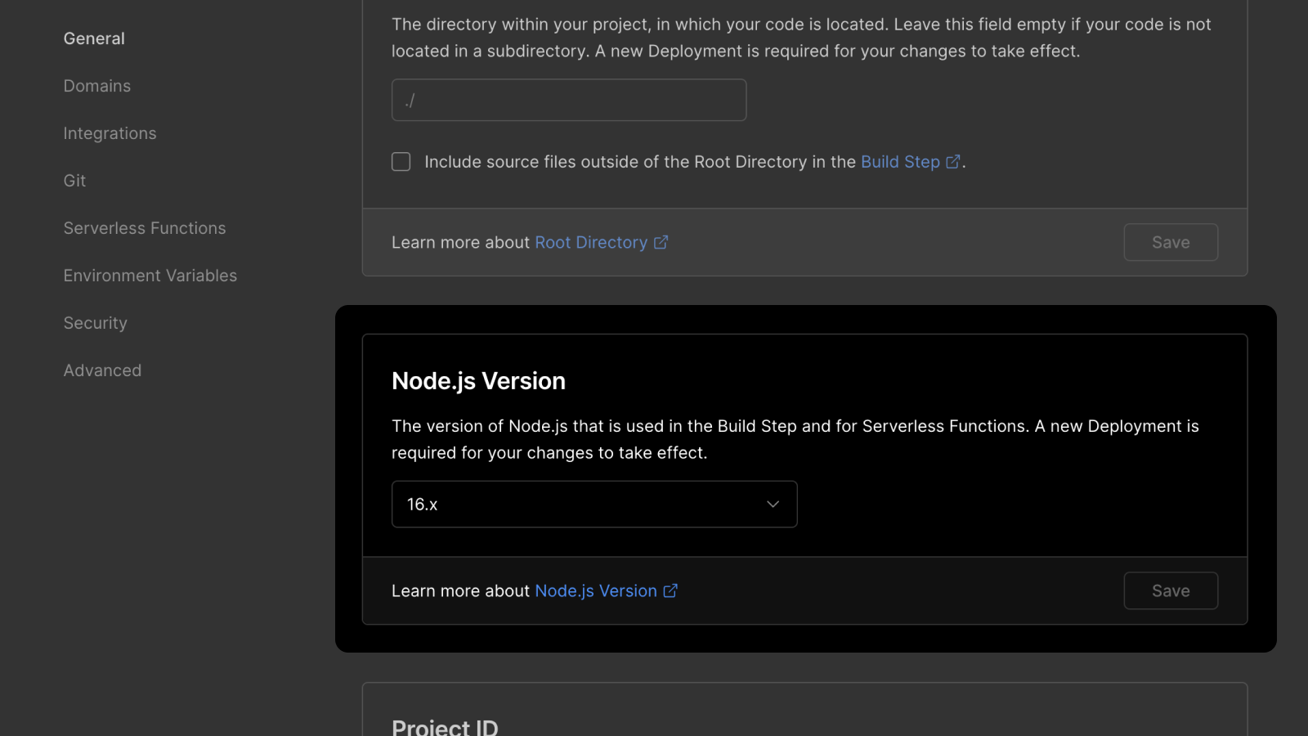Image resolution: width=1308 pixels, height=736 pixels.
Task: Open the Root Directory learn more link
Action: 590,242
